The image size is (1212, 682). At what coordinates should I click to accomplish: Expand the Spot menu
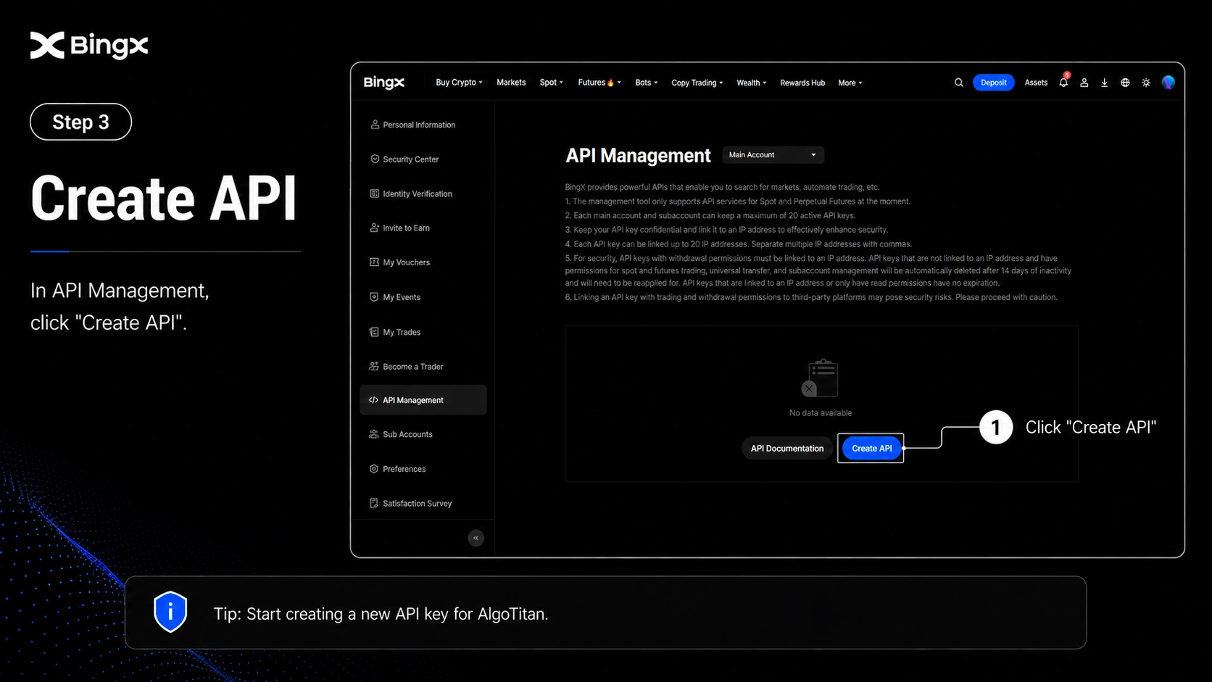[x=551, y=83]
